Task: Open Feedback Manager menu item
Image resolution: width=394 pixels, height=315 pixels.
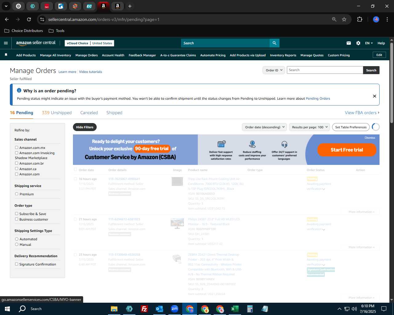Action: [x=142, y=55]
